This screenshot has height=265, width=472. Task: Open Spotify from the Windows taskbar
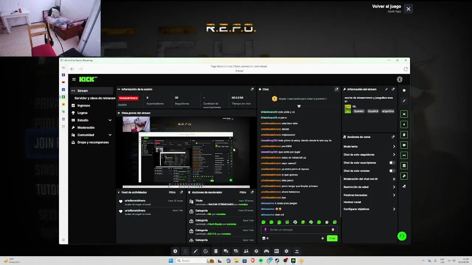pyautogui.click(x=261, y=261)
